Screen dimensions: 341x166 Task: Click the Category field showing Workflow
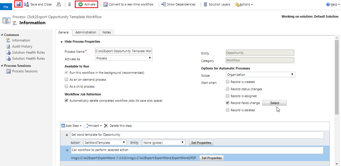(260, 60)
